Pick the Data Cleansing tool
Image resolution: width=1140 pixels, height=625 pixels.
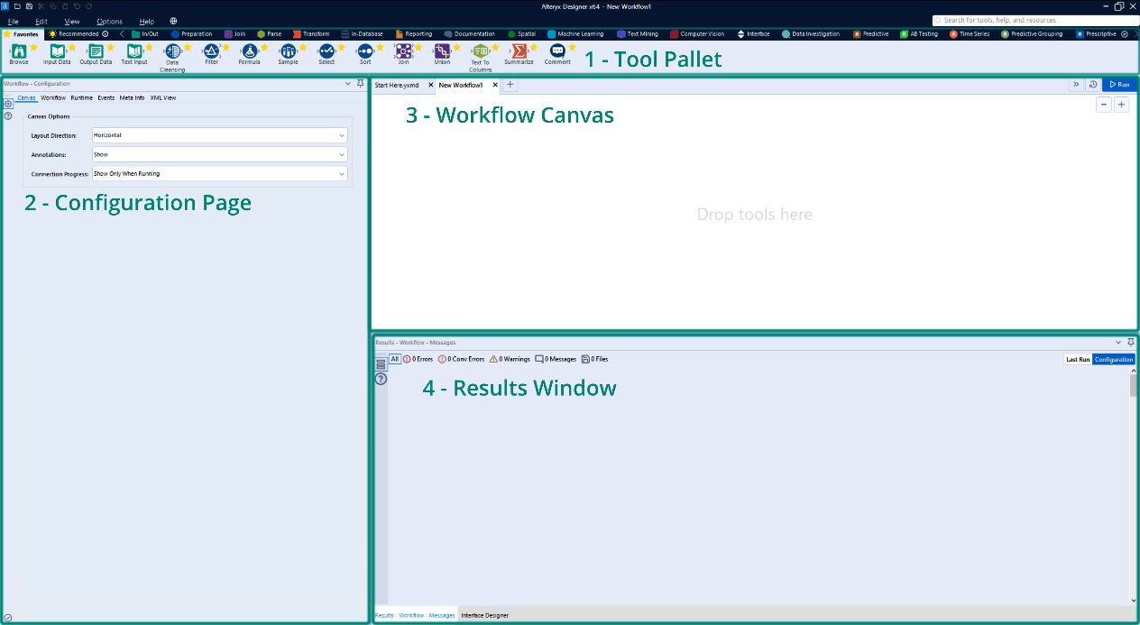pos(172,51)
